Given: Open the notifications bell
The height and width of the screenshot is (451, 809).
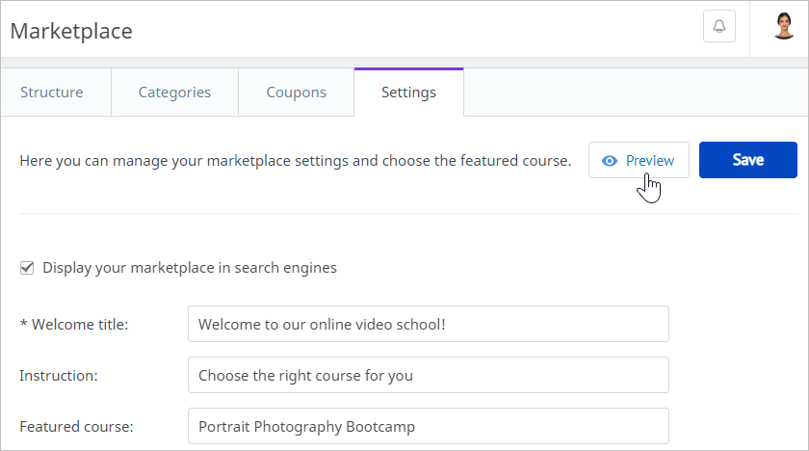Looking at the screenshot, I should (x=718, y=27).
